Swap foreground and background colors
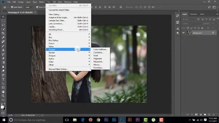 [x=4, y=104]
